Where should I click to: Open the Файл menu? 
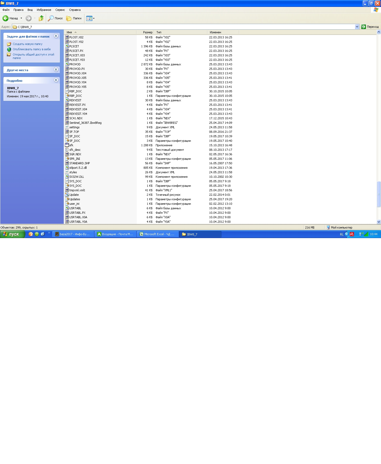[x=6, y=10]
